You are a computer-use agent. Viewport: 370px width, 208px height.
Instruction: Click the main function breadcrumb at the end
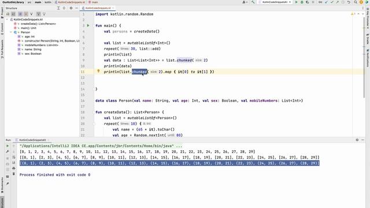pos(94,2)
